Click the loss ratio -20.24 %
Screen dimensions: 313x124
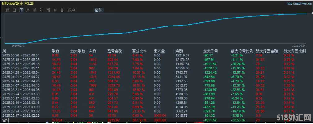tap(238, 64)
